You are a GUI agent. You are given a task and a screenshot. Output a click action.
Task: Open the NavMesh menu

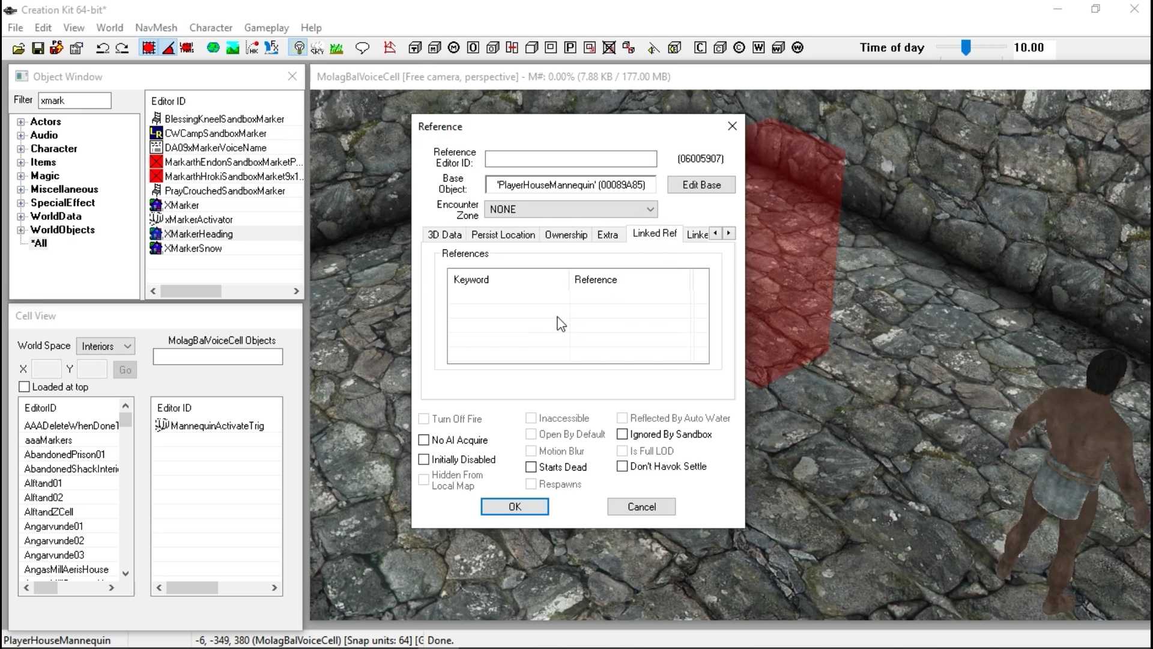tap(156, 28)
